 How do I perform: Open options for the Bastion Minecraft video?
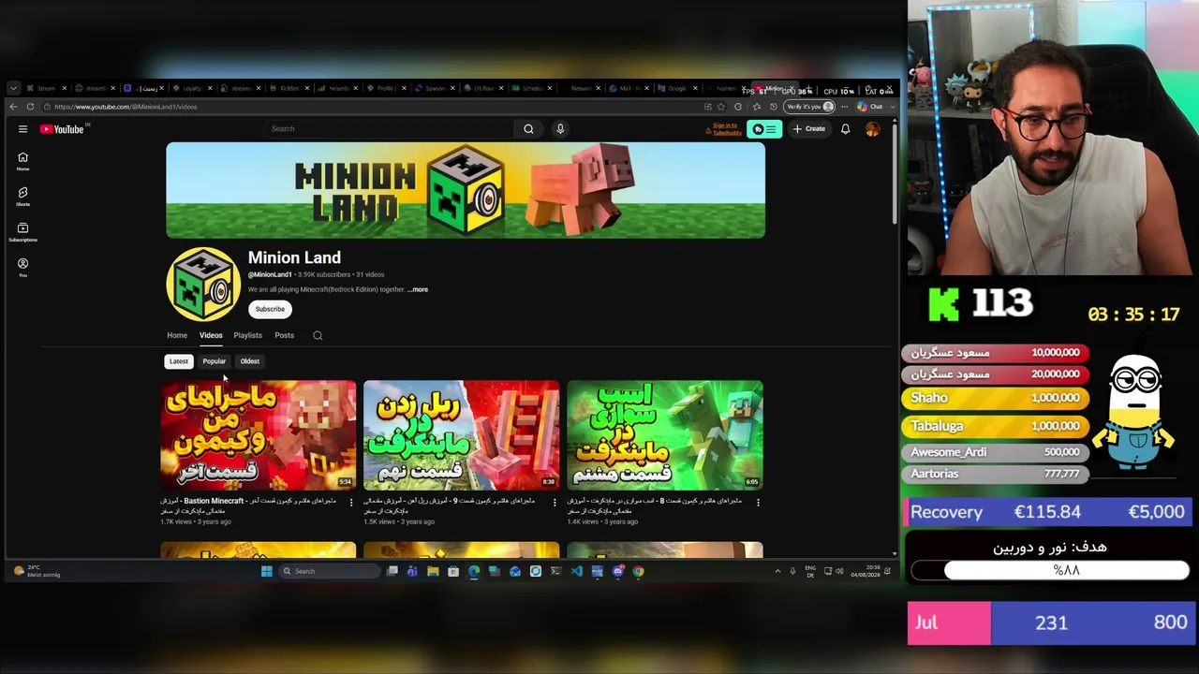tap(351, 503)
